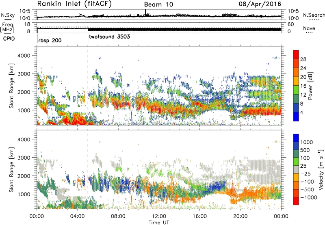
Task: Click the '20:00' time axis tick label
Action: pyautogui.click(x=240, y=216)
